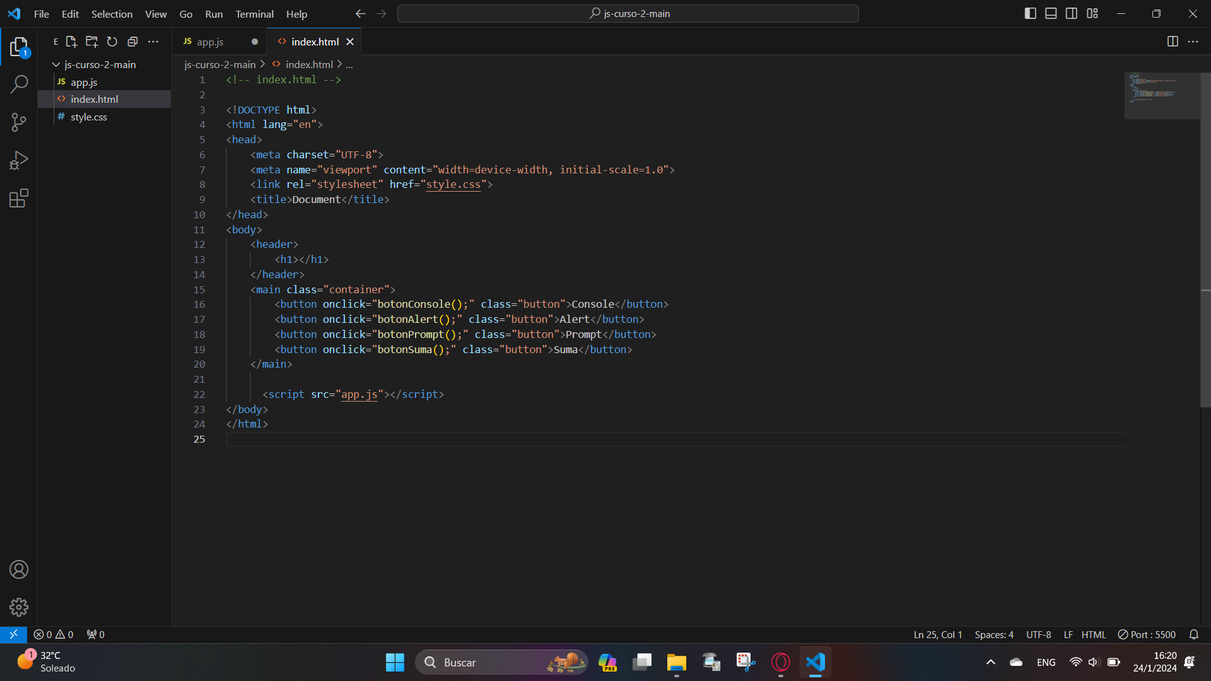Image resolution: width=1211 pixels, height=681 pixels.
Task: Toggle the bottom Panel visibility
Action: [1051, 13]
